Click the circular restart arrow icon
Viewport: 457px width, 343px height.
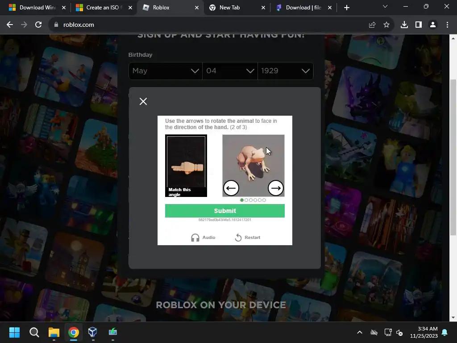point(238,238)
